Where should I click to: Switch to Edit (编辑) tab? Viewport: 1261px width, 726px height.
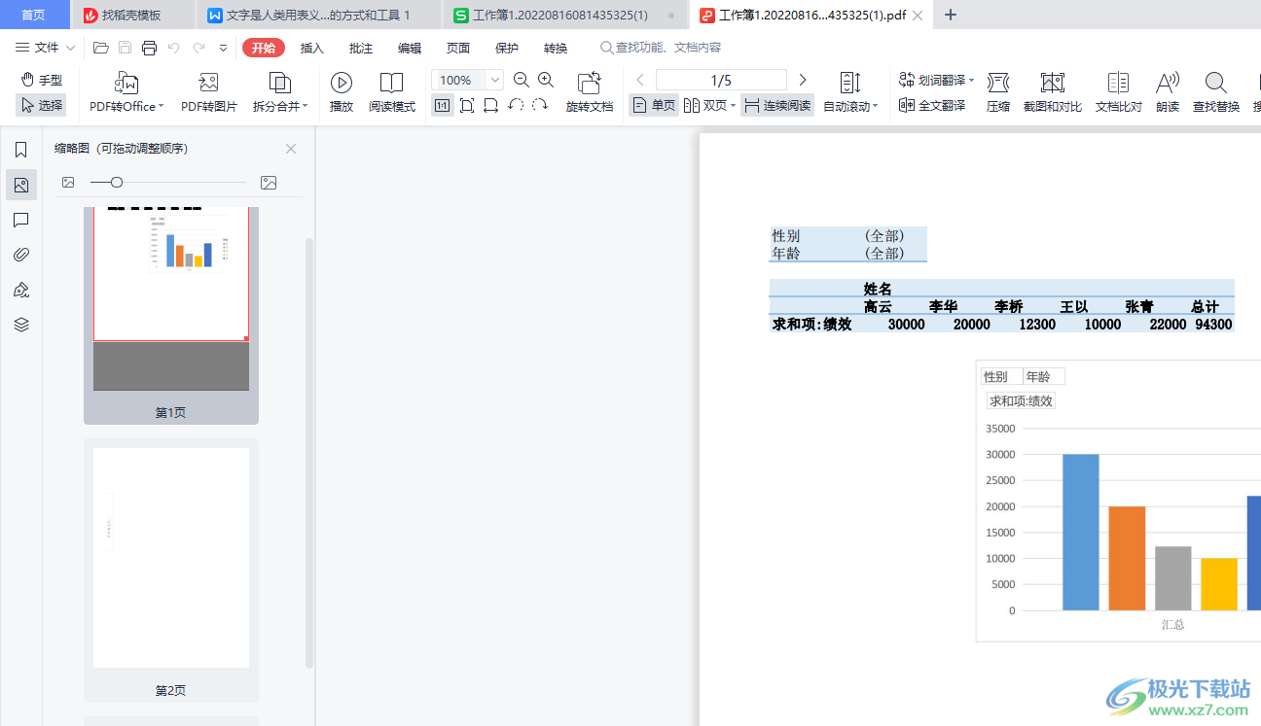point(410,48)
